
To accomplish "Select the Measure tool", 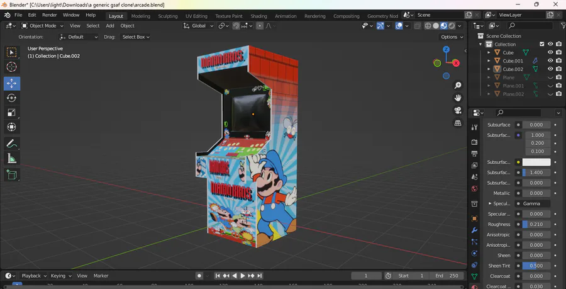I will tap(11, 158).
